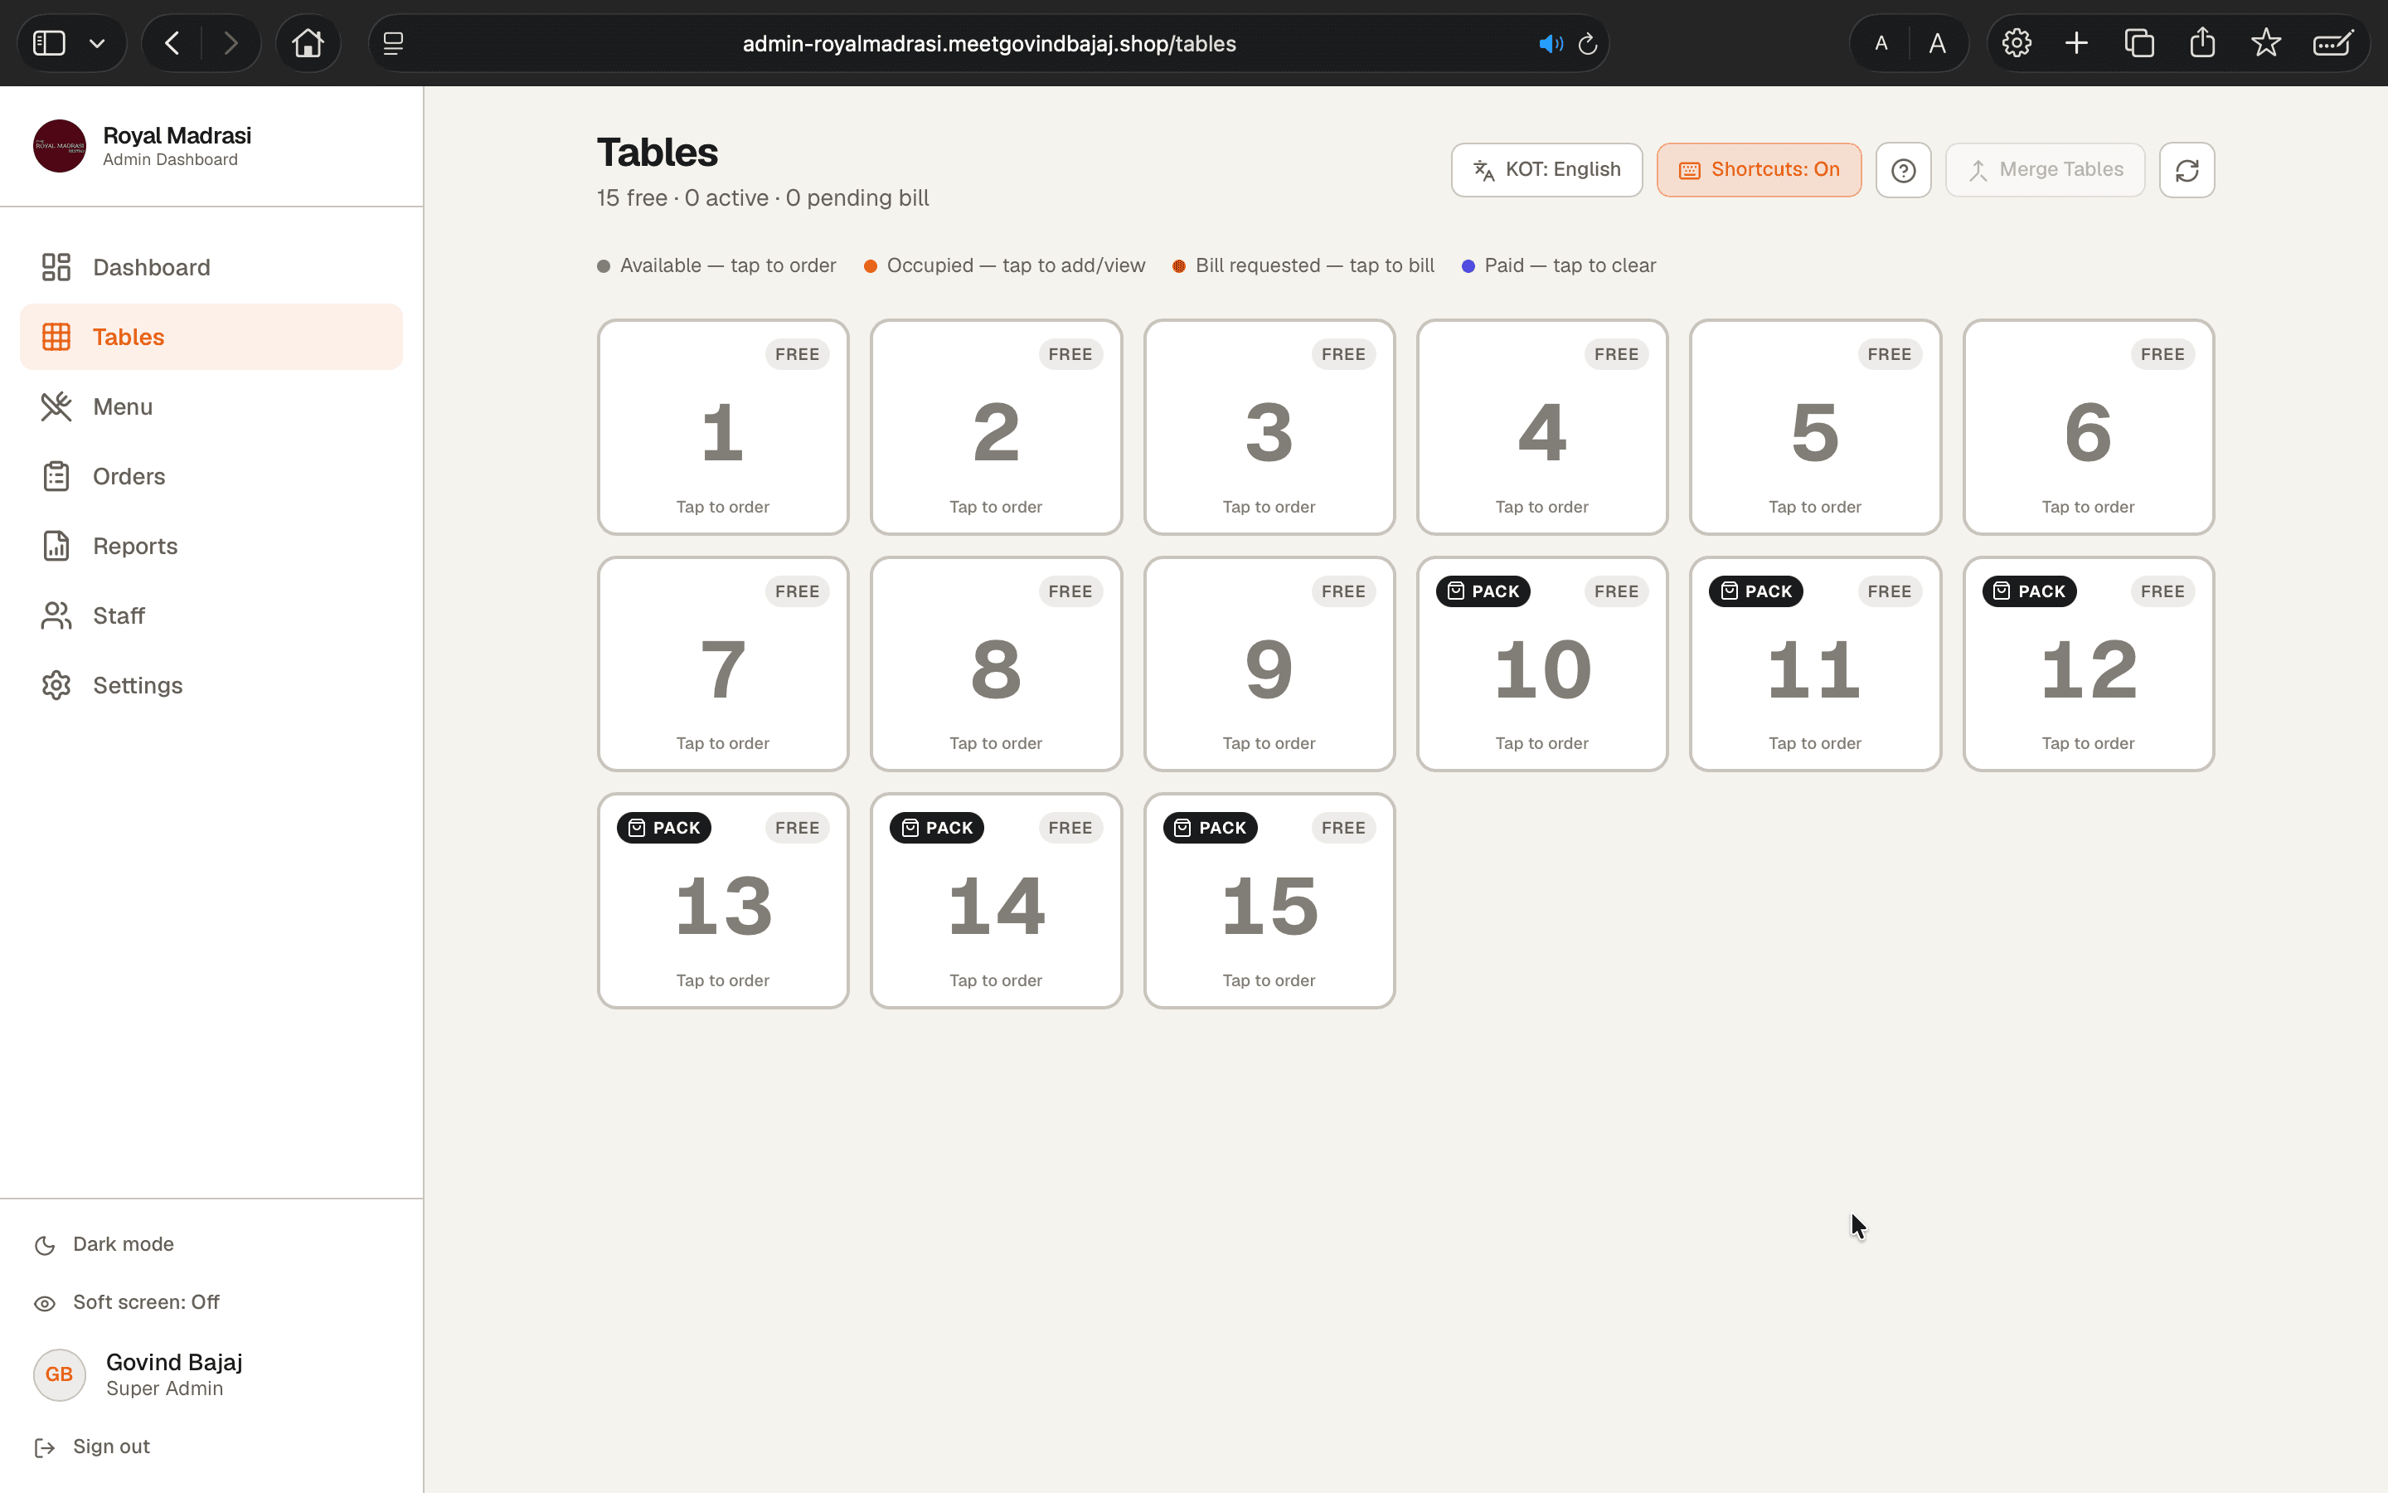The image size is (2388, 1493).
Task: Click the Available legend gray dot
Action: click(x=604, y=266)
